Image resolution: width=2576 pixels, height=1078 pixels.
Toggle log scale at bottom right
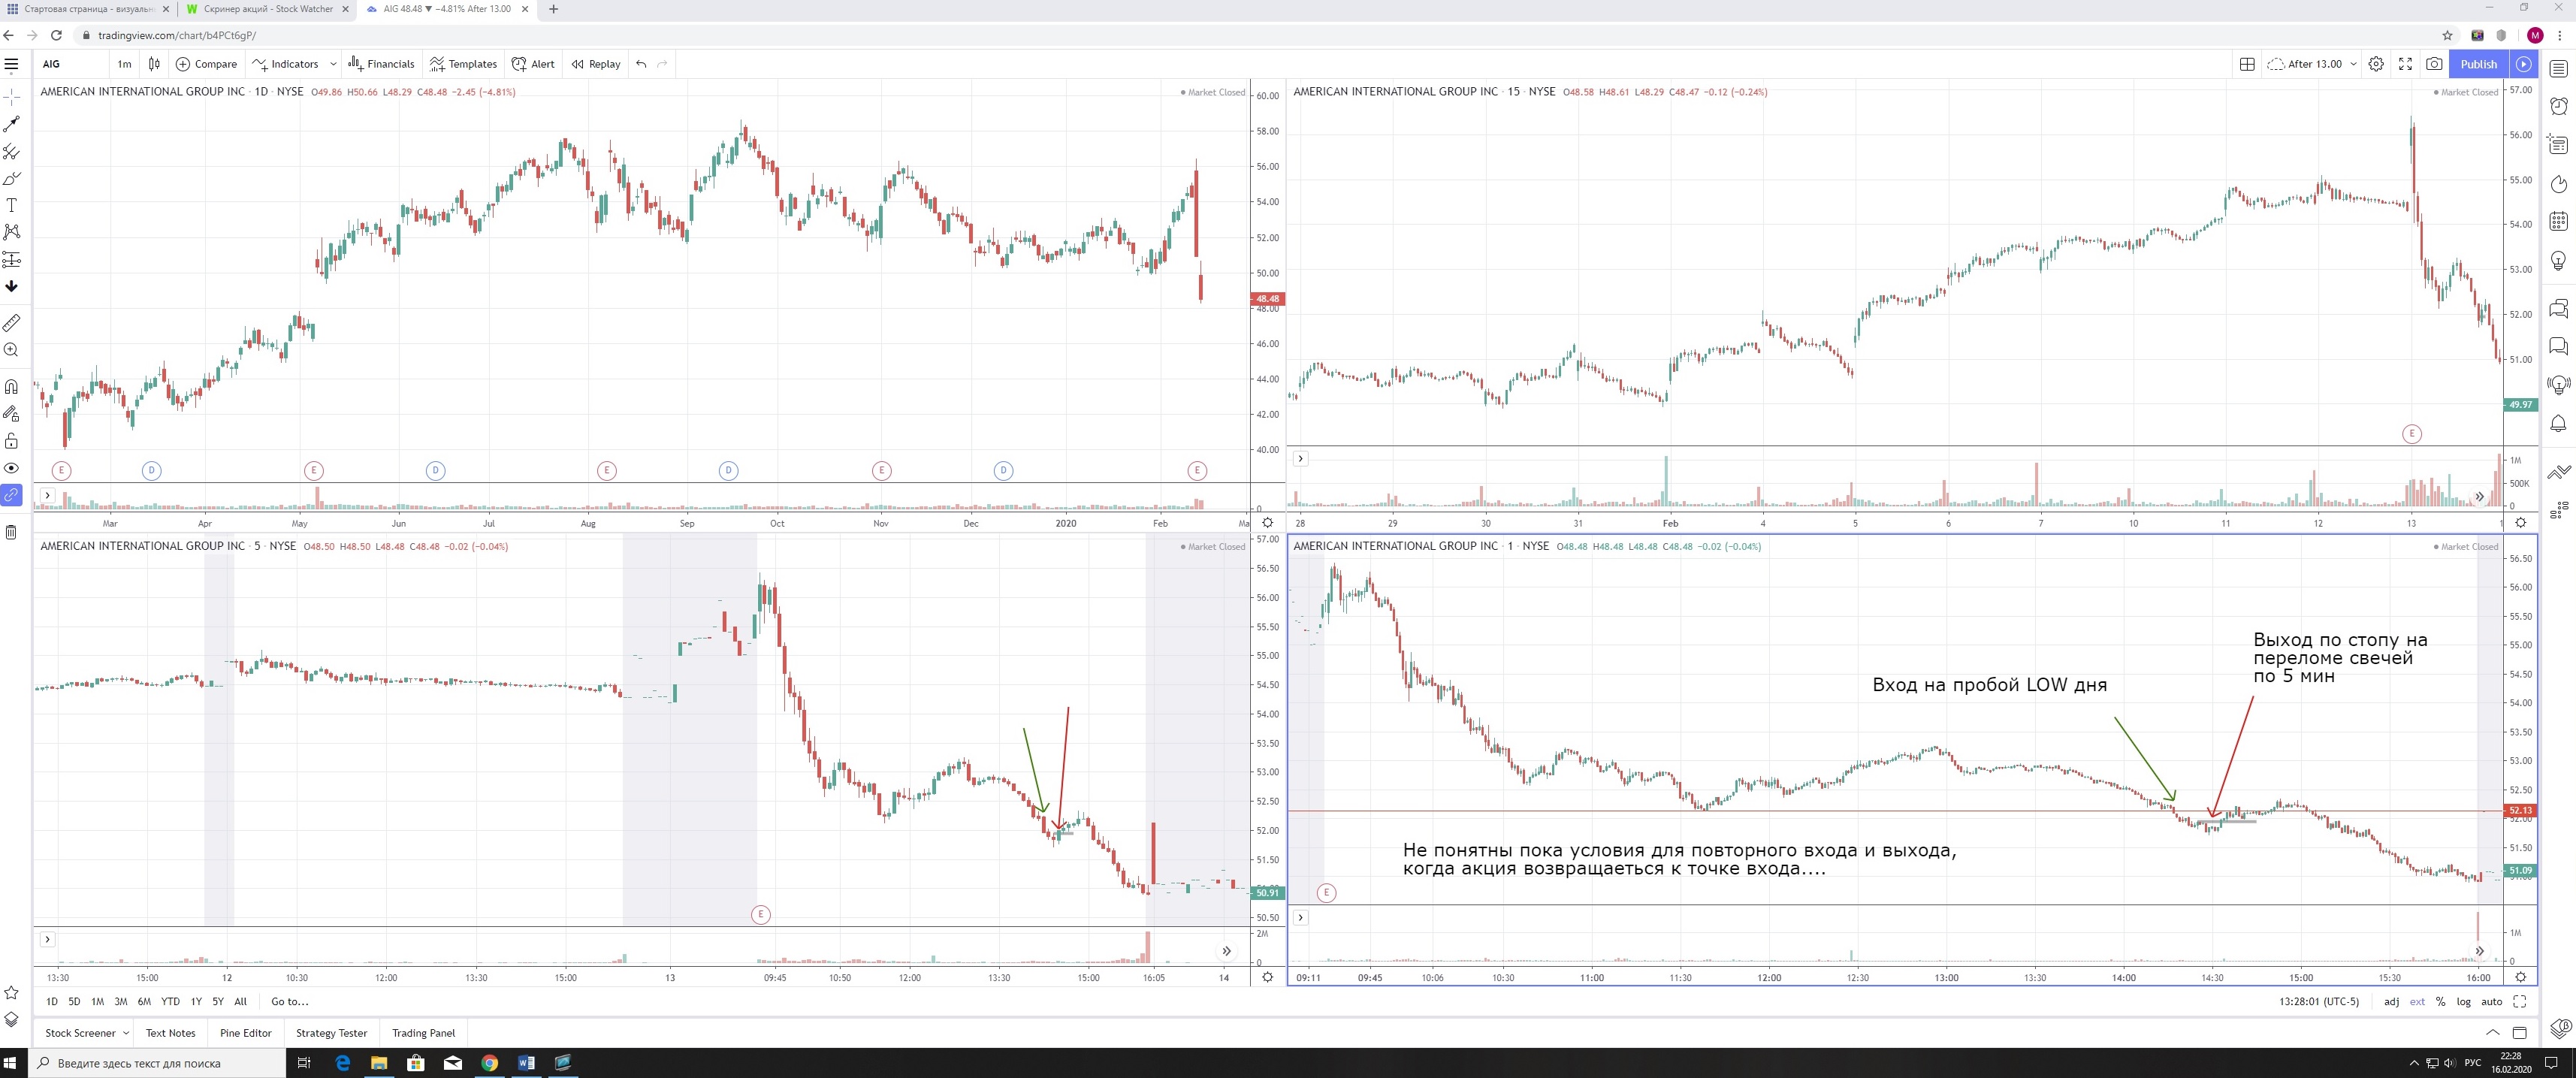[x=2463, y=1001]
